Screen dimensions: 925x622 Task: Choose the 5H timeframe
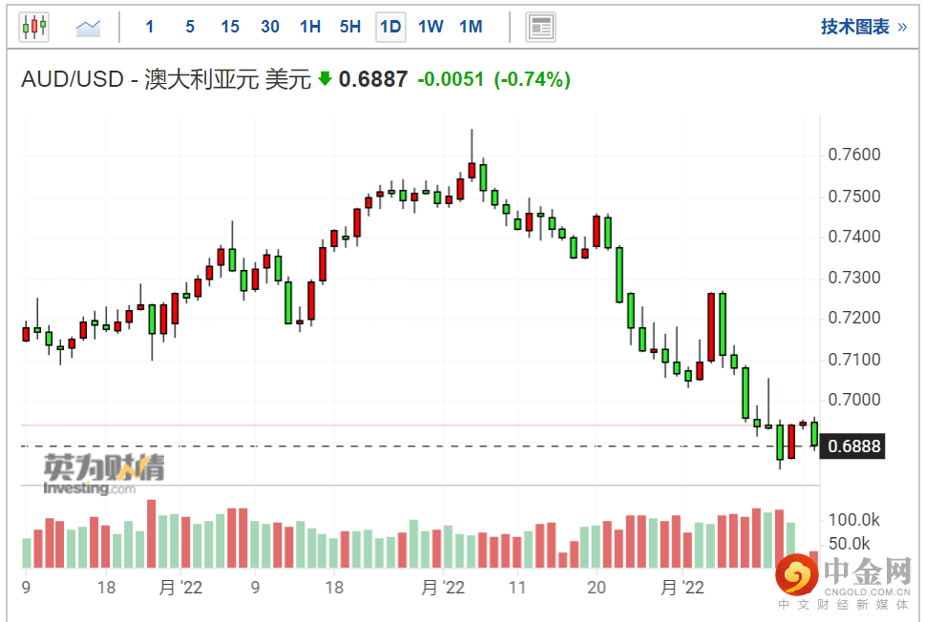350,27
